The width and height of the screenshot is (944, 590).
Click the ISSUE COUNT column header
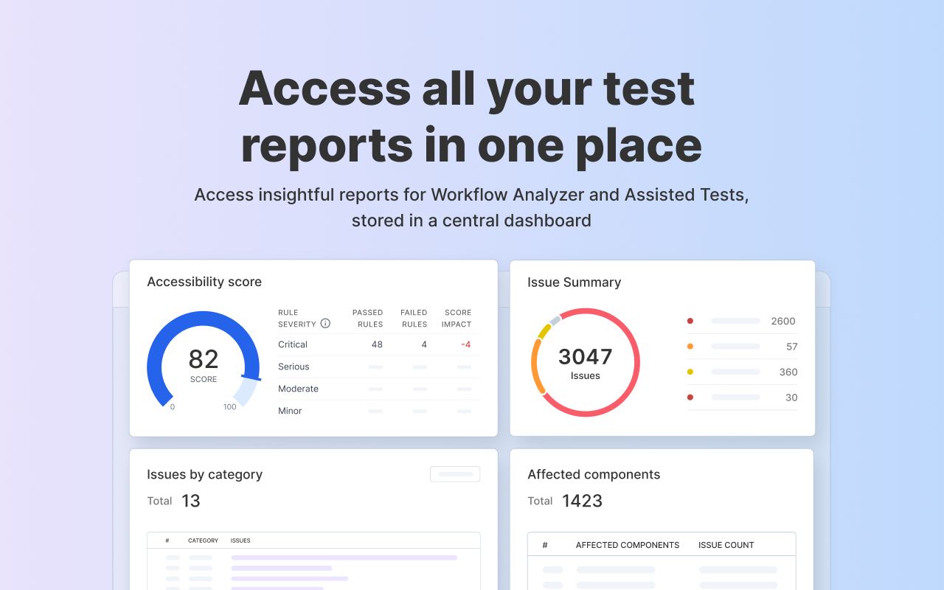[726, 545]
